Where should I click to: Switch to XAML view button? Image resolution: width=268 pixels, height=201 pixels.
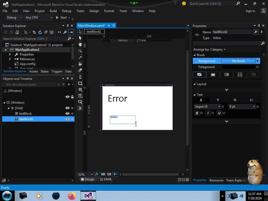click(106, 179)
